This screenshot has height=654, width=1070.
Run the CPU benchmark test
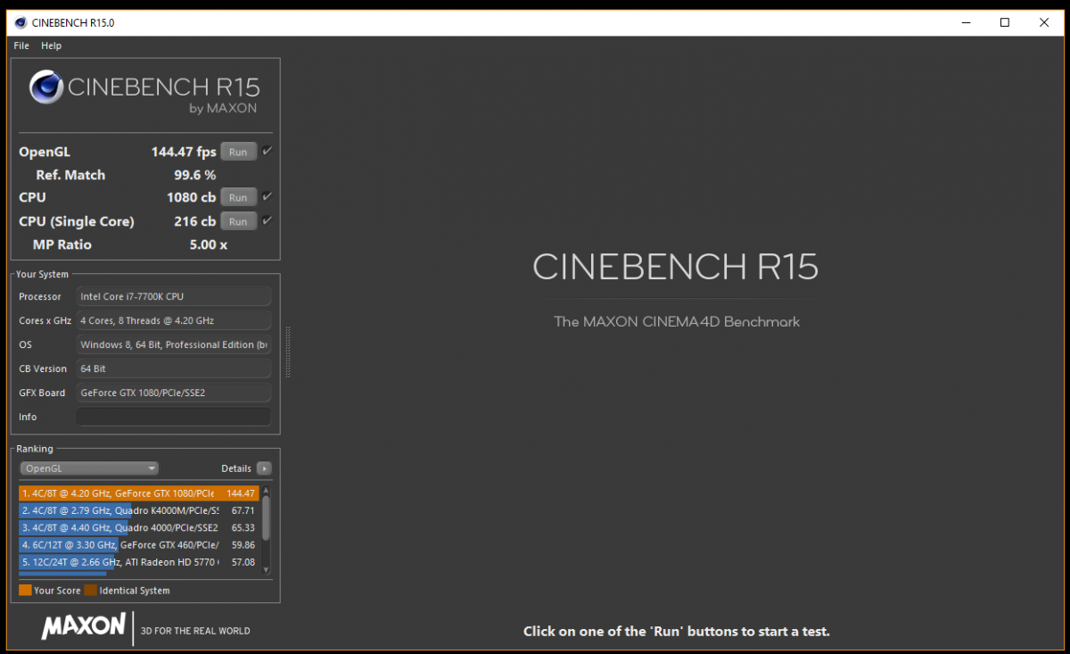[x=238, y=197]
